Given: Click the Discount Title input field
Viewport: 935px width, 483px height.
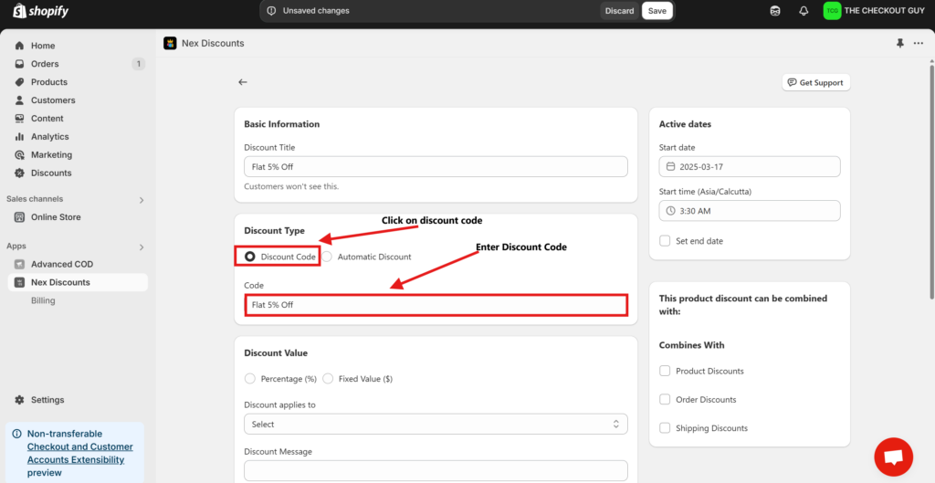Looking at the screenshot, I should pos(436,166).
